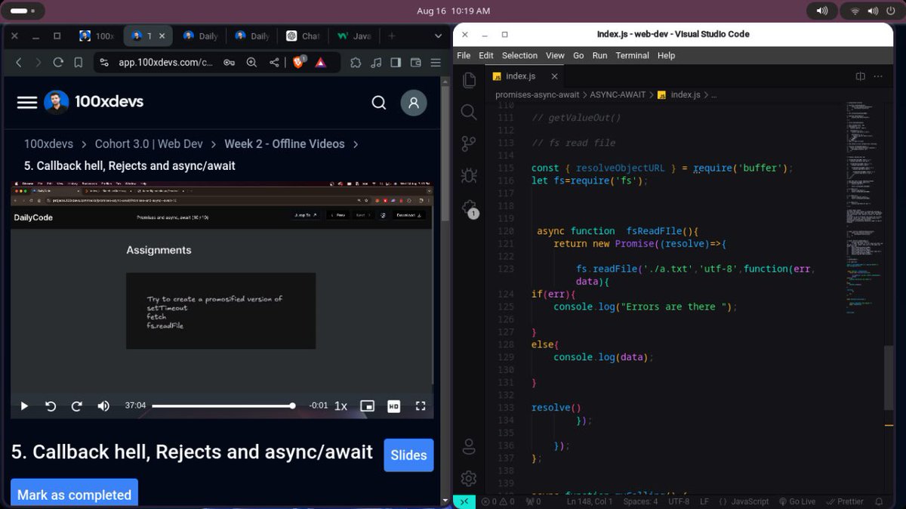906x509 pixels.
Task: Open Brave Shields lion icon
Action: pyautogui.click(x=300, y=63)
